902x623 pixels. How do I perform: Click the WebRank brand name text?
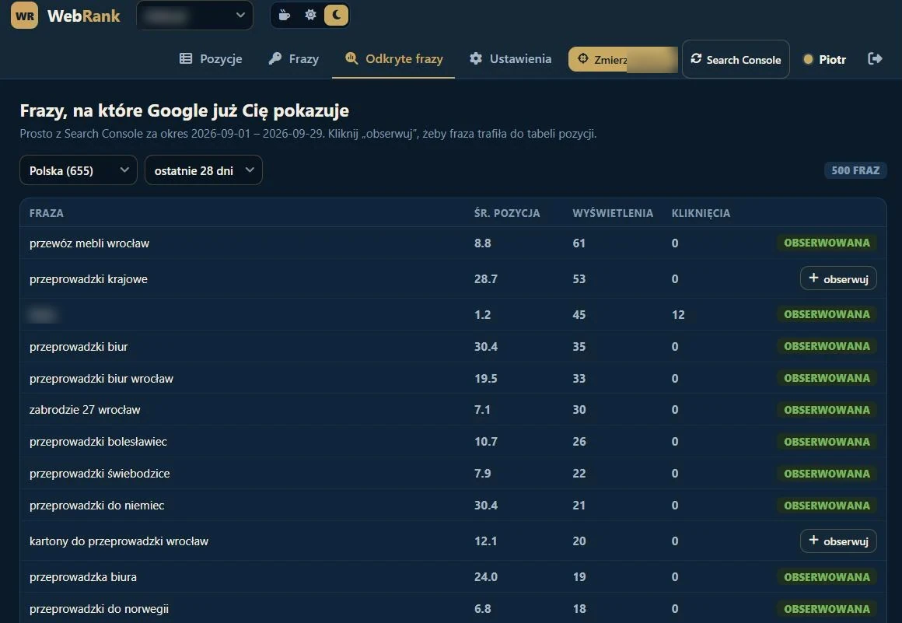pos(84,16)
